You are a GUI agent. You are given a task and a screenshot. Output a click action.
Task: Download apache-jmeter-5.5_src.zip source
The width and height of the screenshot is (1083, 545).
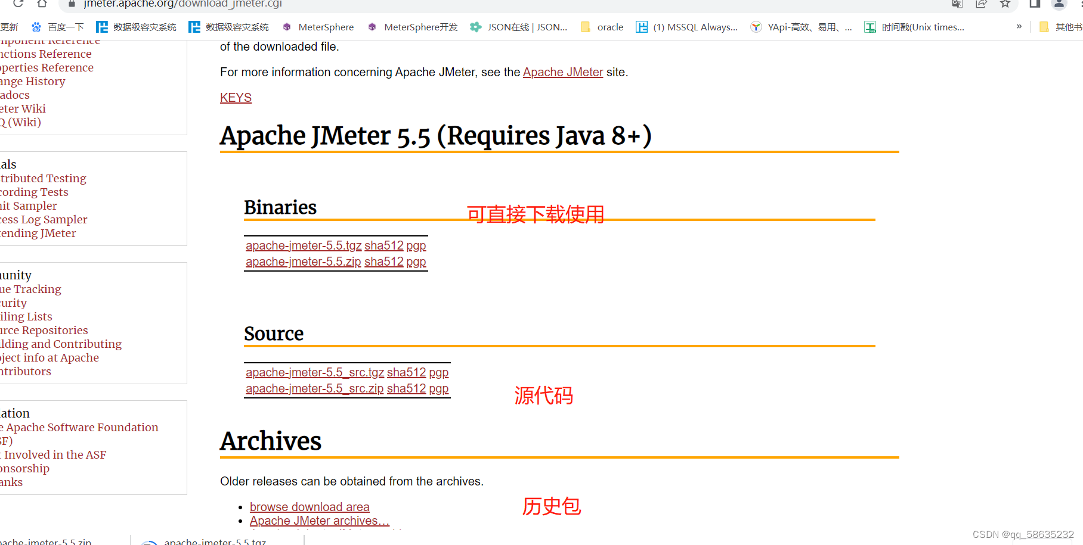[x=315, y=388]
